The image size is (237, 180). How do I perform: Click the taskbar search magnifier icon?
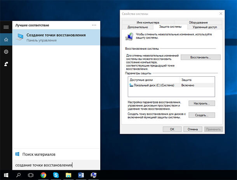[18, 175]
